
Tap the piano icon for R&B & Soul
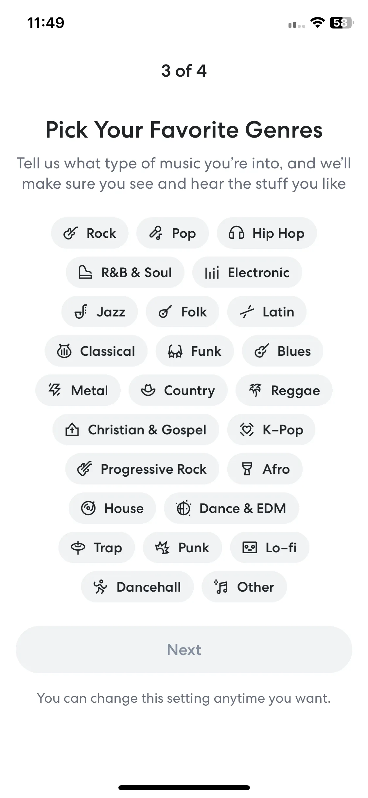point(85,273)
